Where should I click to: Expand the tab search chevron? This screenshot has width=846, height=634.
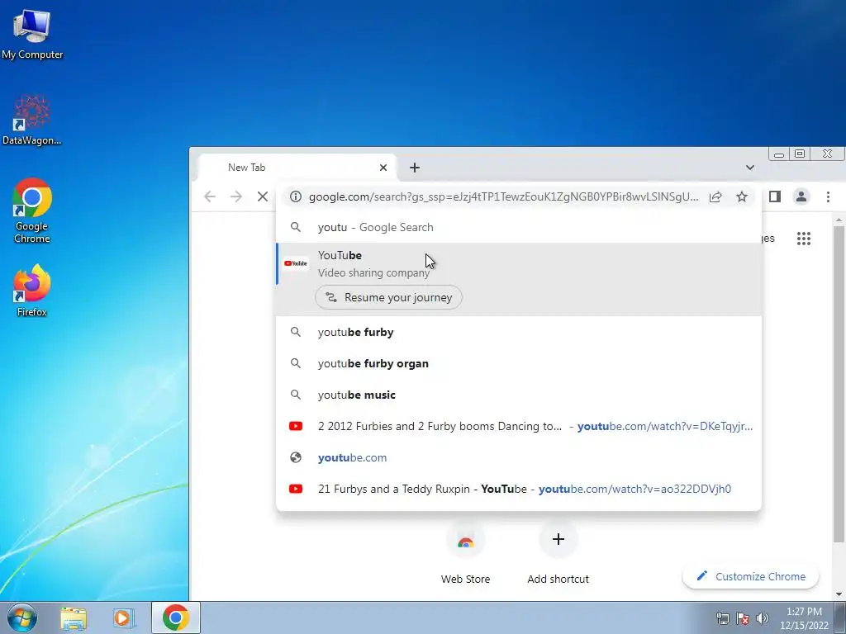click(750, 168)
